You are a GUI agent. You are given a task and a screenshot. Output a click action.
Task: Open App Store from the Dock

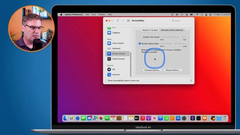pyautogui.click(x=178, y=118)
